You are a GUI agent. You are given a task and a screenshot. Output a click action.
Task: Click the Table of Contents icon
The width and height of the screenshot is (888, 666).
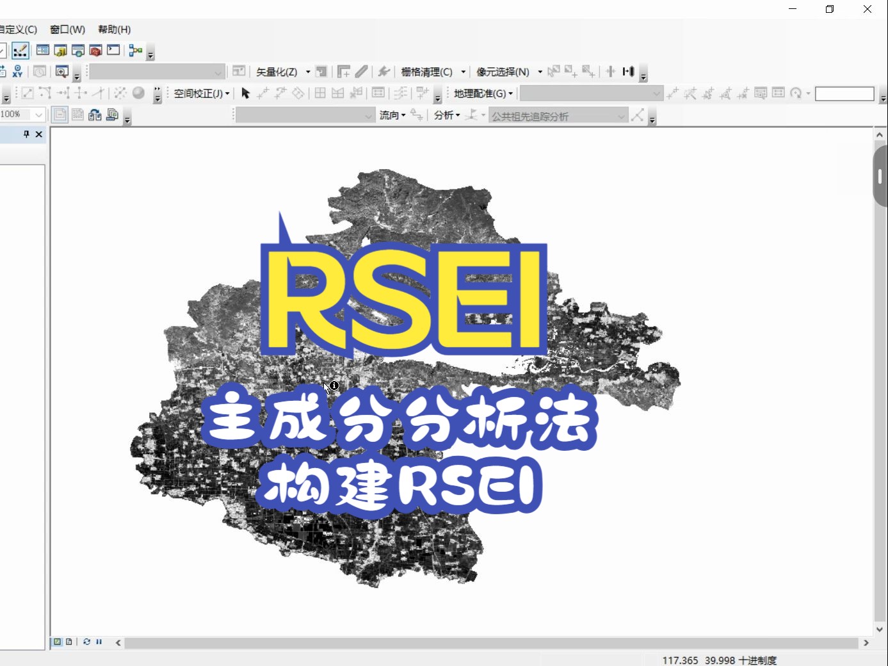pos(42,50)
